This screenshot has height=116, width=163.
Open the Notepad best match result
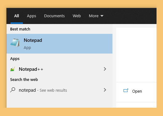59,44
